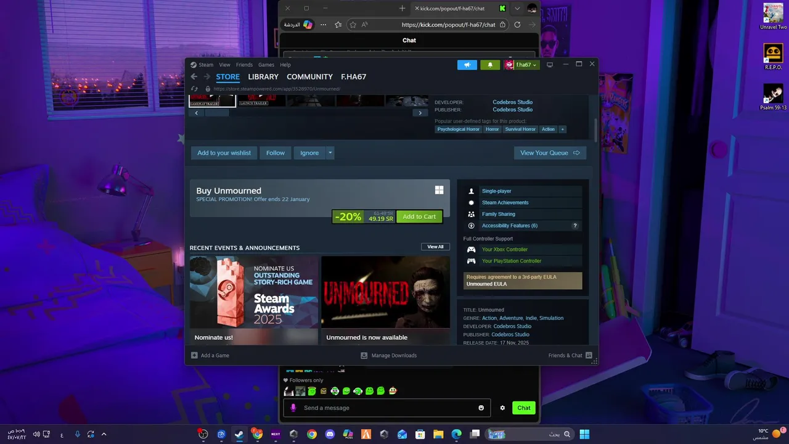Switch Steam to Big Picture mode
This screenshot has height=444, width=789.
(550, 65)
